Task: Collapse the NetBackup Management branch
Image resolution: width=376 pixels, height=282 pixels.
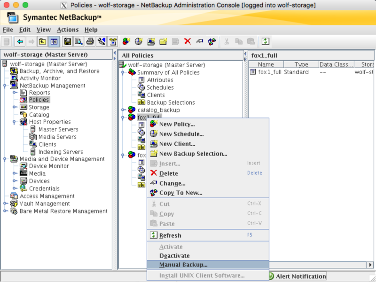Action: click(5, 85)
